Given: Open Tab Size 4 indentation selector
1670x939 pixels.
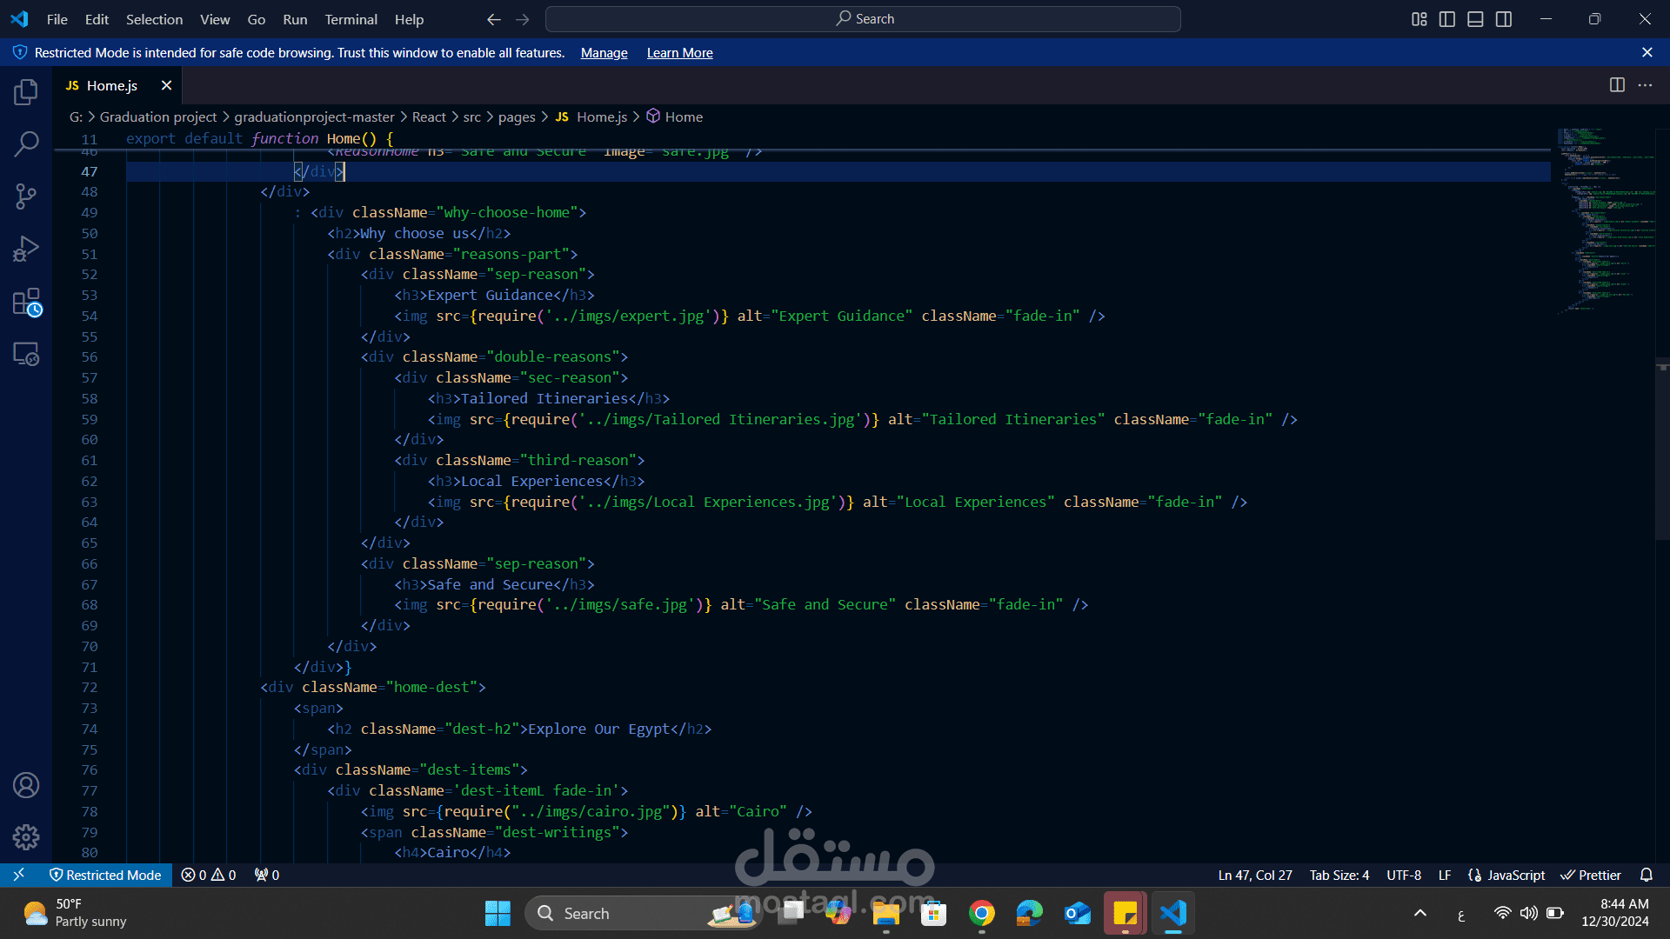Looking at the screenshot, I should pyautogui.click(x=1339, y=875).
